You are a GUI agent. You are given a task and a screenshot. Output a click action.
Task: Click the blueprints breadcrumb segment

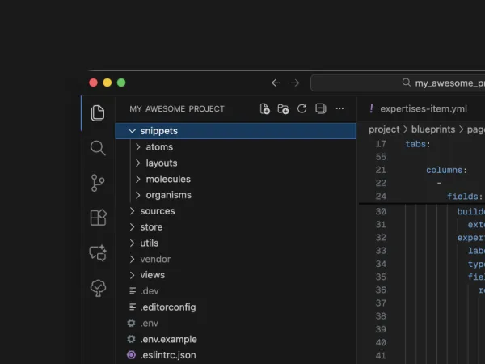pyautogui.click(x=433, y=129)
